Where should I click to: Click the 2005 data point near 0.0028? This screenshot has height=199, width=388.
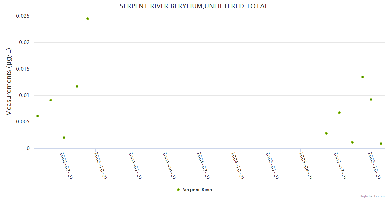[326, 133]
